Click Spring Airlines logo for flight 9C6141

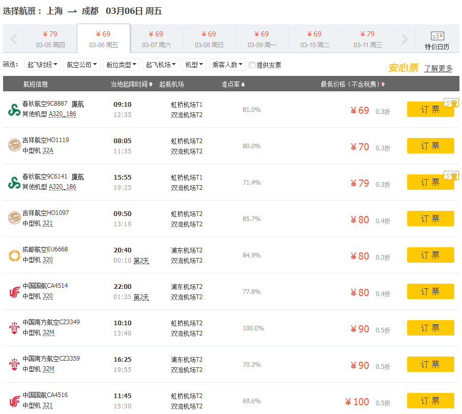(14, 183)
